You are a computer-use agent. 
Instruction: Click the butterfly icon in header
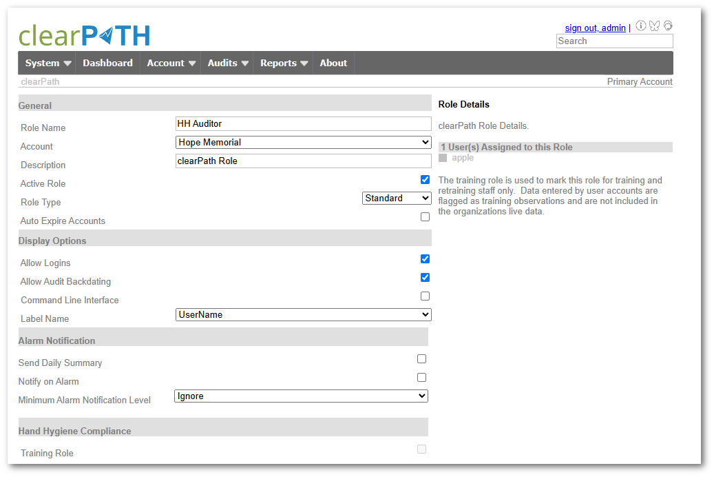pos(654,26)
